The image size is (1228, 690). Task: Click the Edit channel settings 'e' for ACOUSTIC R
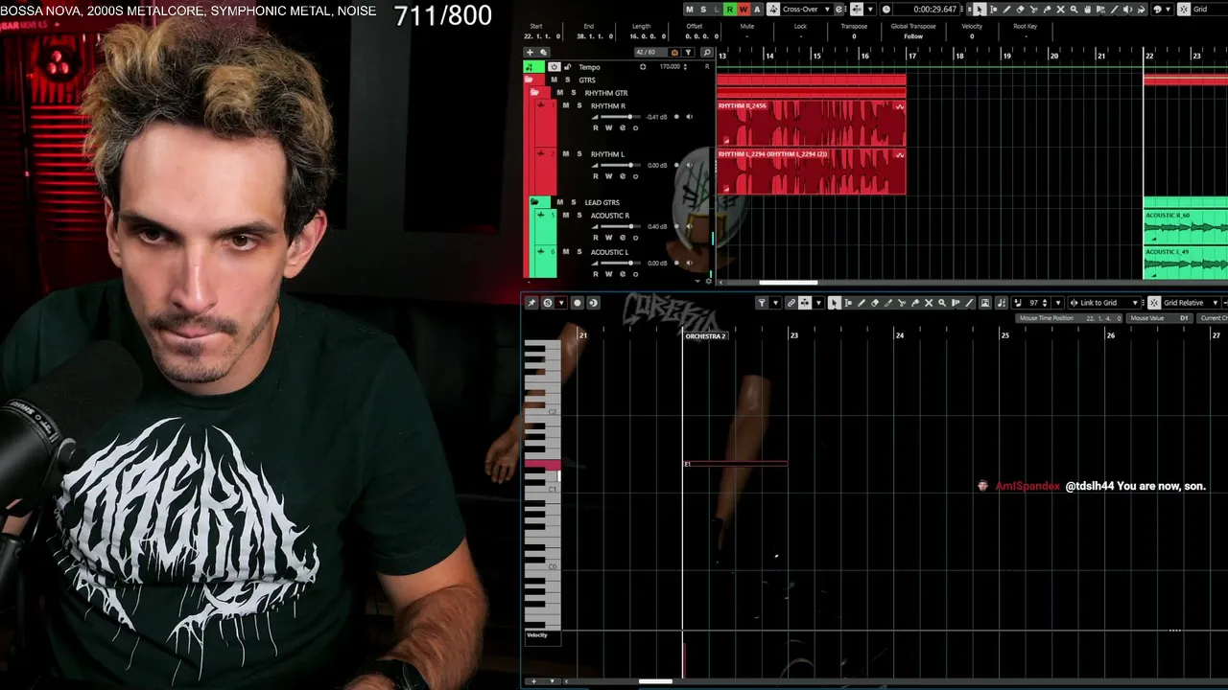(x=622, y=238)
